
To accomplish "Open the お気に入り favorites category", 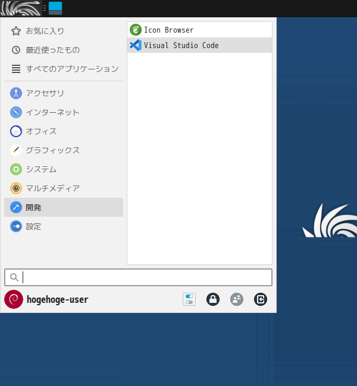I will pyautogui.click(x=64, y=31).
